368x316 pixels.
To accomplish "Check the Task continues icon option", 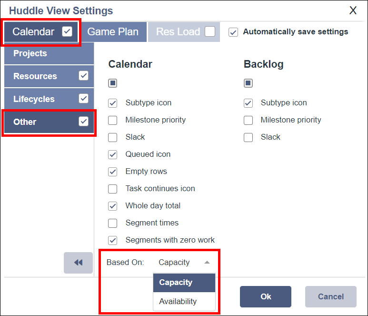I will 113,189.
